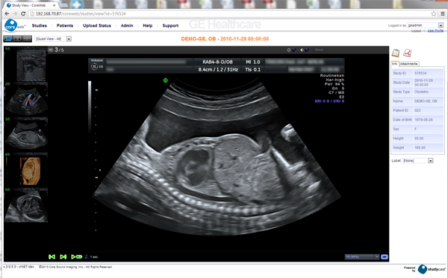Image resolution: width=448 pixels, height=278 pixels.
Task: Go to the next image
Action: 63,257
